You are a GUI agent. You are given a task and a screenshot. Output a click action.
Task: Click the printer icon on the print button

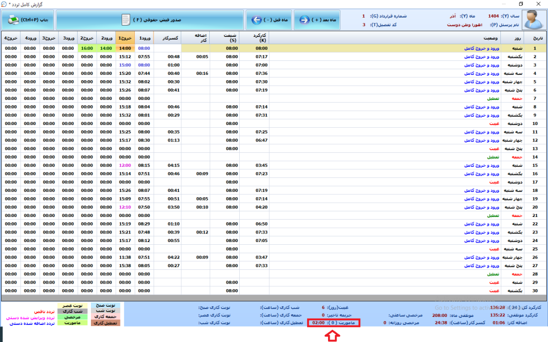[13, 20]
